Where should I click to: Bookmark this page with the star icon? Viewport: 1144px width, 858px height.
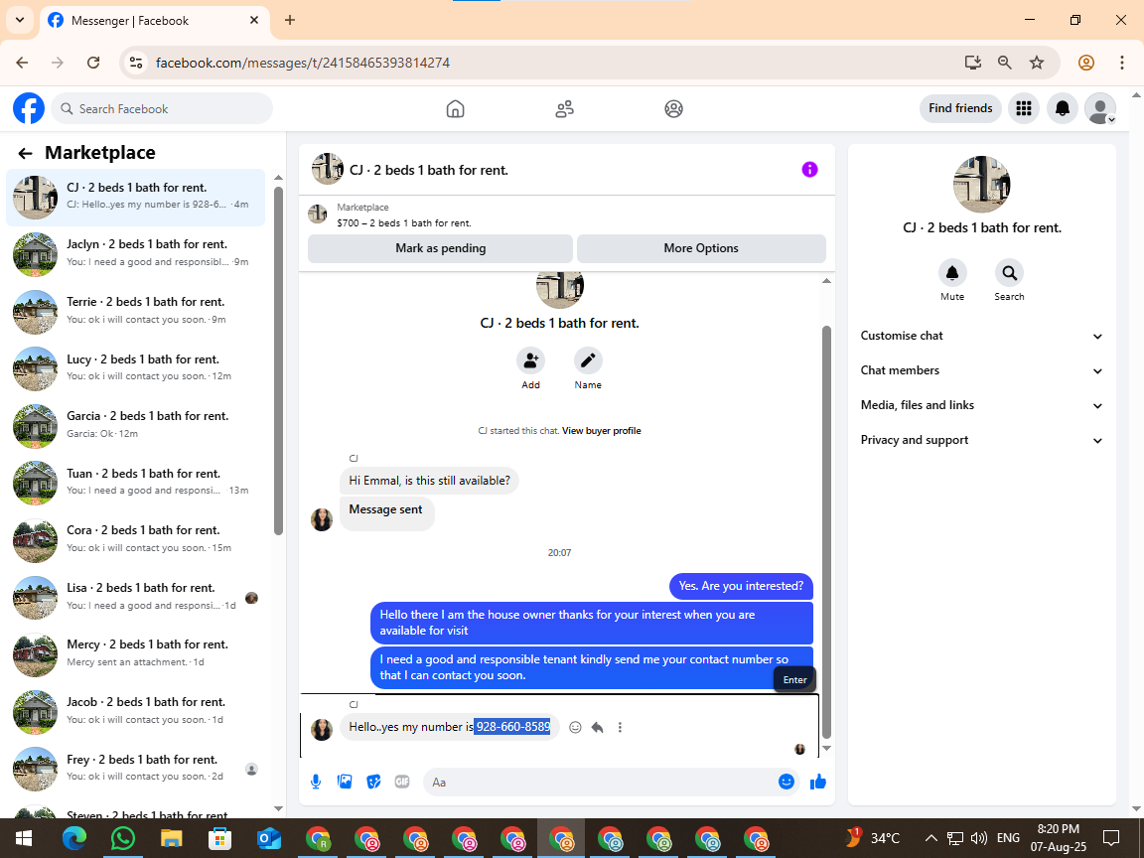point(1037,63)
